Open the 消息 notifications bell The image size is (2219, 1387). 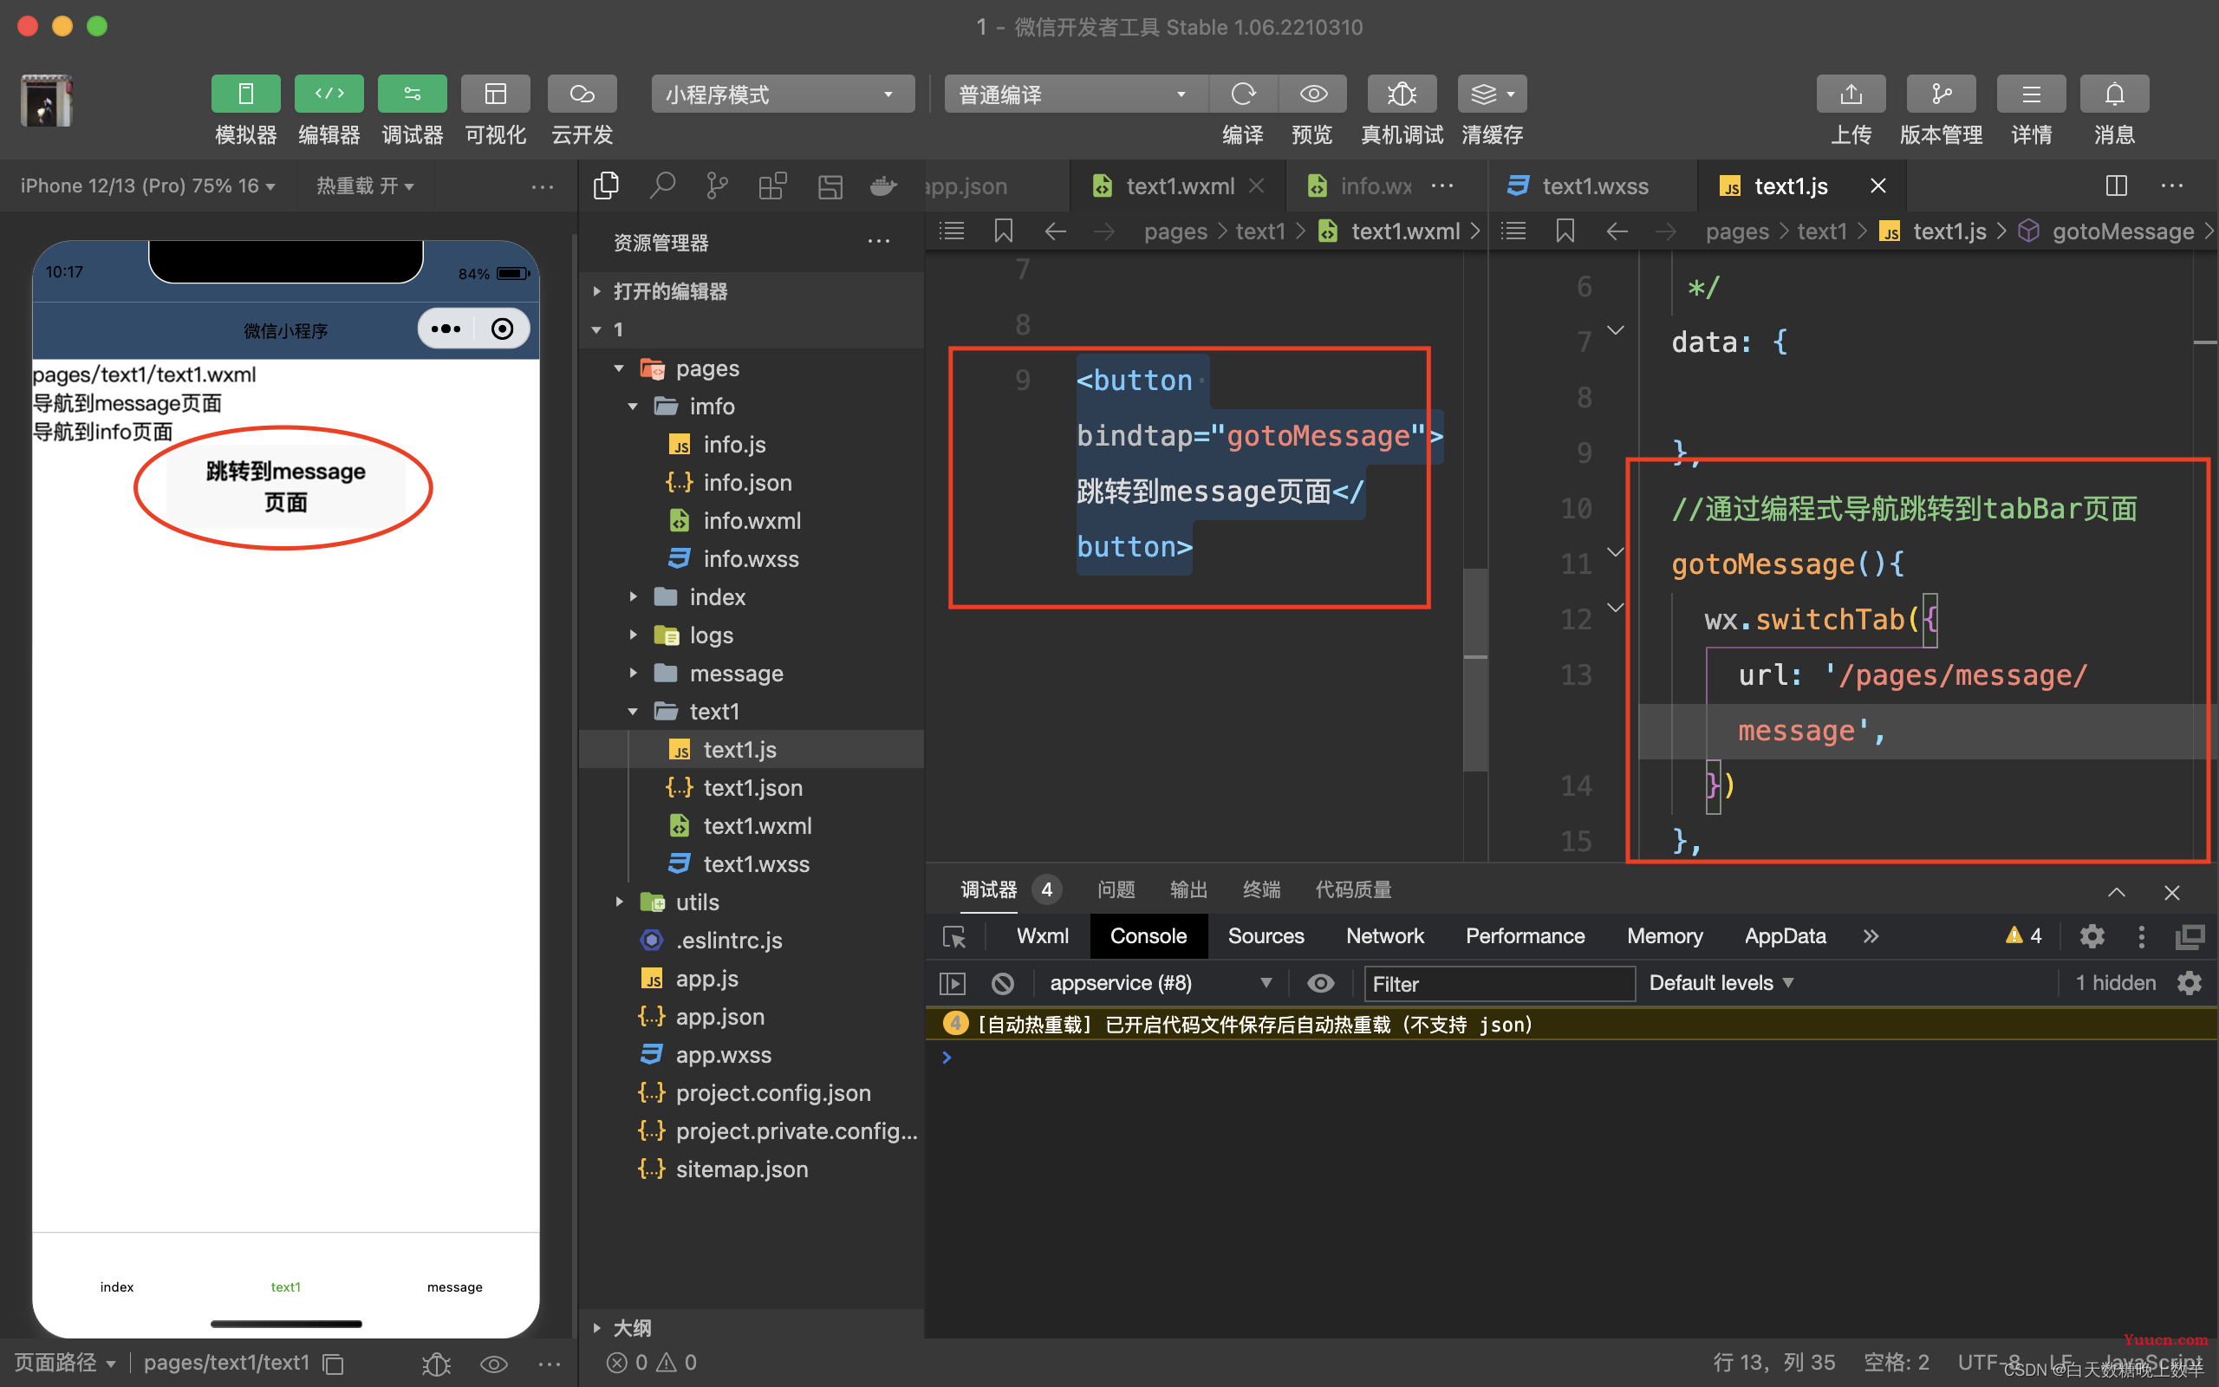pyautogui.click(x=2114, y=94)
